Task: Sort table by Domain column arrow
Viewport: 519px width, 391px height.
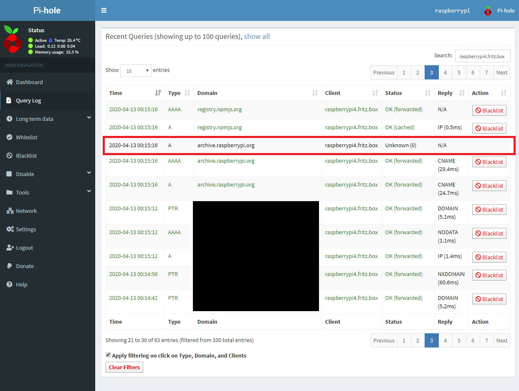Action: (x=315, y=93)
